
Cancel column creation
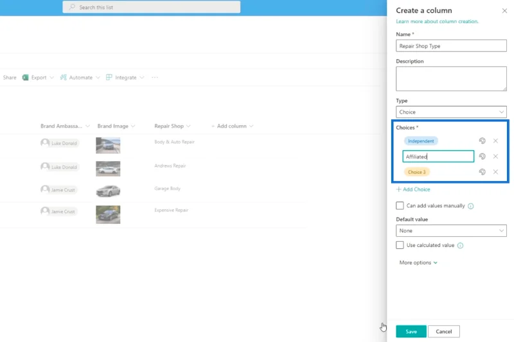[x=443, y=331]
